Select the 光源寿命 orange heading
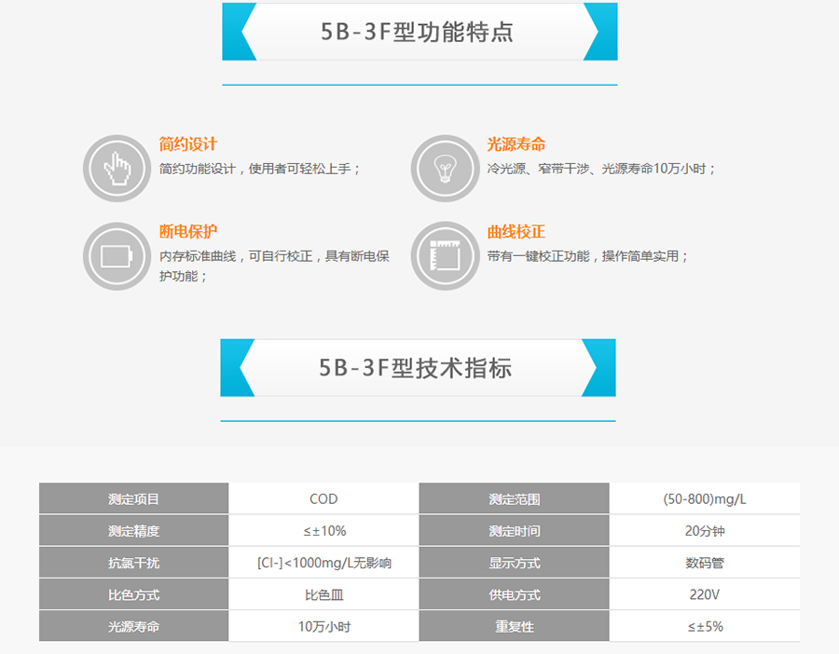The image size is (839, 654). pos(516,144)
